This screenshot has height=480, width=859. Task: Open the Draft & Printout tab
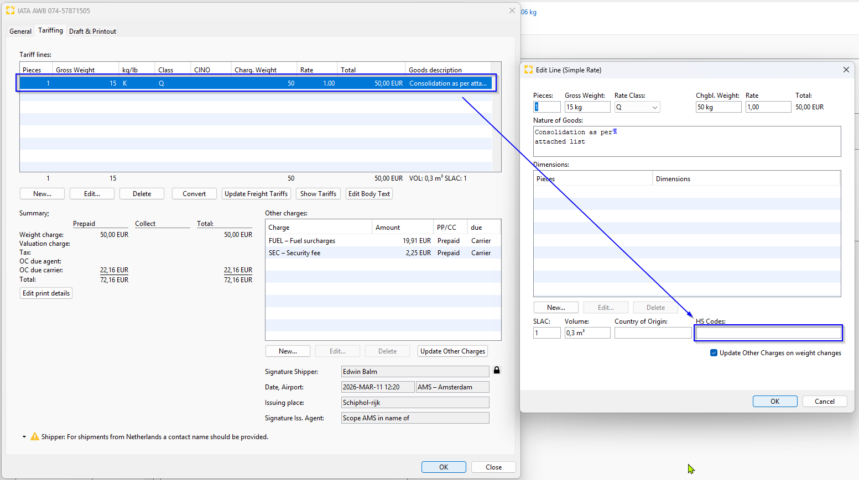click(92, 31)
